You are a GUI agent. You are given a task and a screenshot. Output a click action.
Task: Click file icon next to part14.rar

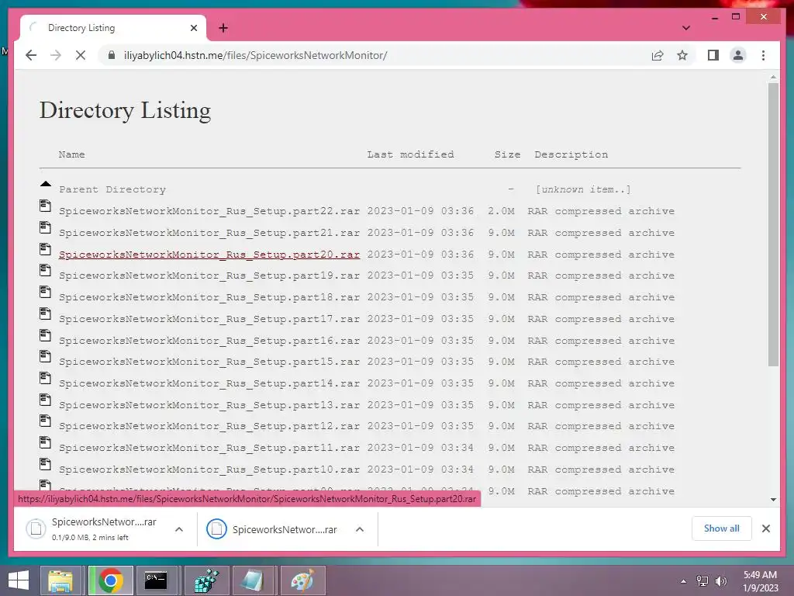coord(46,378)
